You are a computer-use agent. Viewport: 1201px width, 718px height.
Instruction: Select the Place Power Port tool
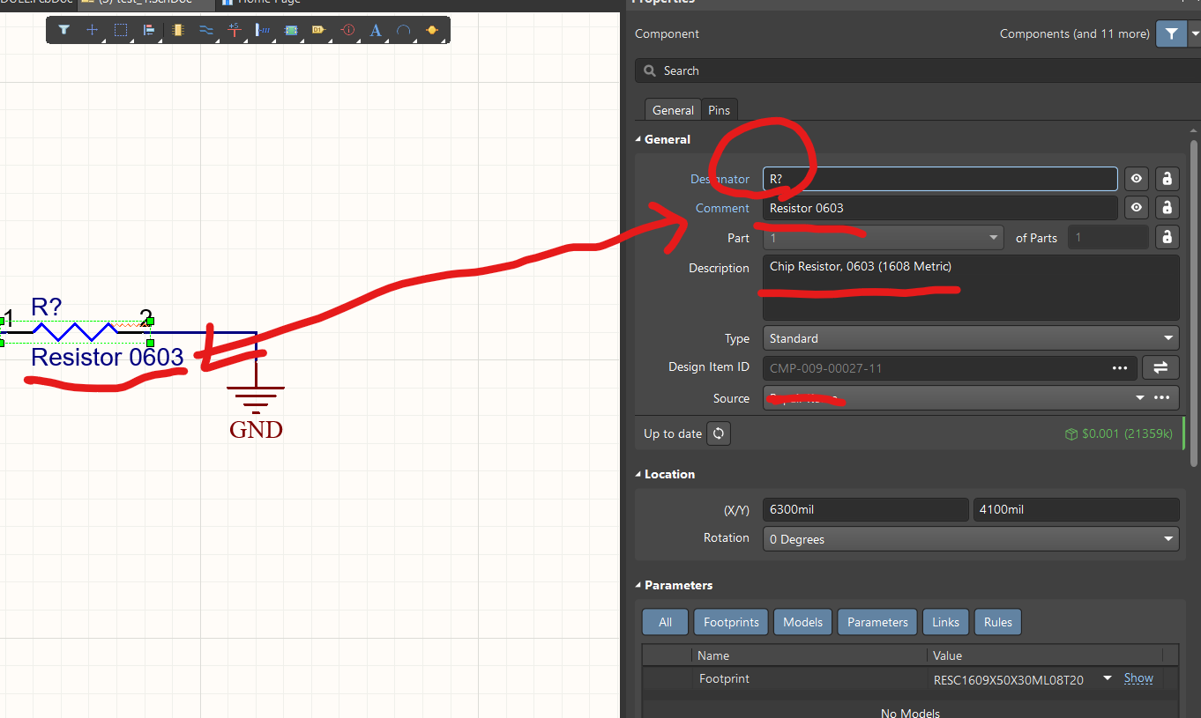point(234,30)
